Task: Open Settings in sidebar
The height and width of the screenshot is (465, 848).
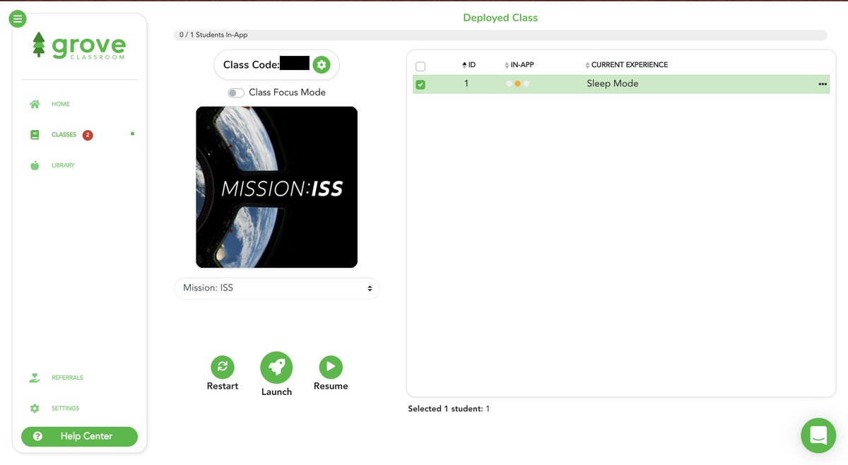Action: click(65, 408)
